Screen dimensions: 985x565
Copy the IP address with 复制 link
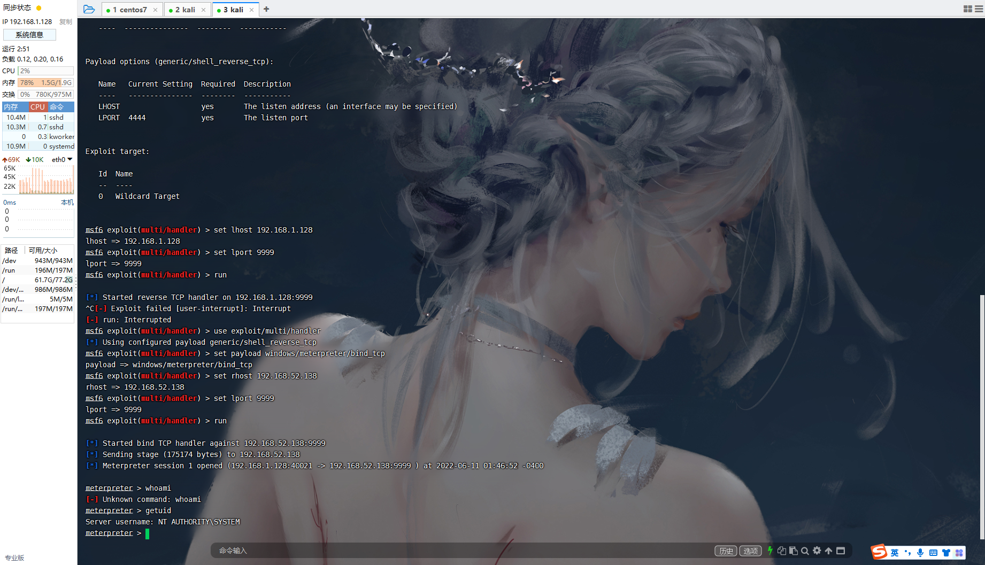point(66,21)
